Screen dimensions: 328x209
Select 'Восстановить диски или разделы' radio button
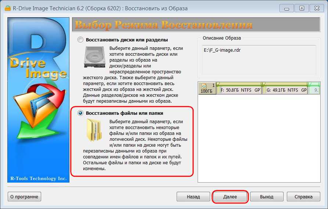80,40
